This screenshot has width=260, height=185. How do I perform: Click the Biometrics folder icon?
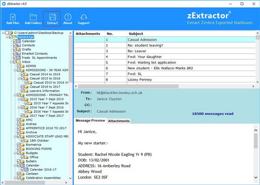23,145
